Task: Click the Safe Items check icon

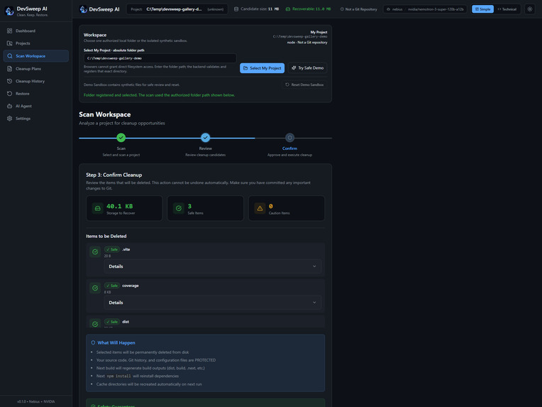Action: (x=179, y=208)
